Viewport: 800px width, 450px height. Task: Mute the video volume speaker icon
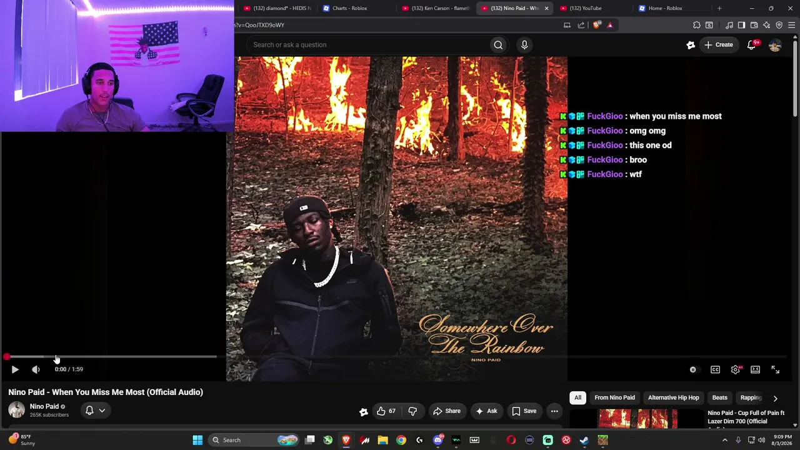[36, 369]
